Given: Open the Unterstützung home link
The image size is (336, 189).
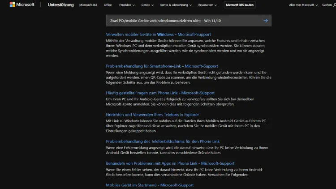Looking at the screenshot, I should [x=60, y=5].
